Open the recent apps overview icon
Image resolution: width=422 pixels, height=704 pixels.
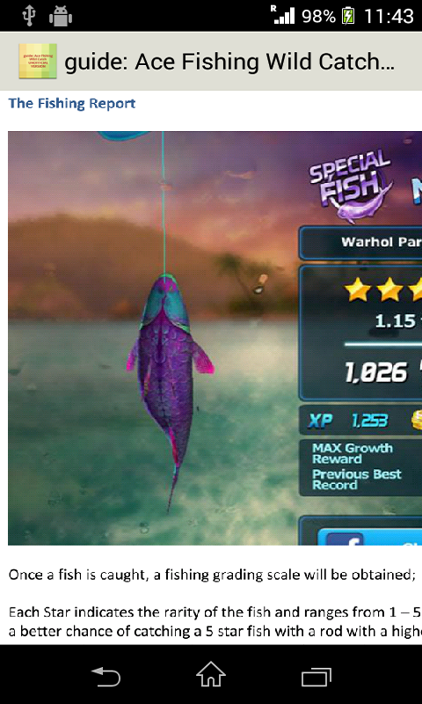point(316,677)
